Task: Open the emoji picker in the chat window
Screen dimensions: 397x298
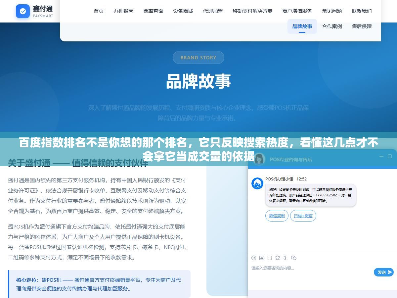Action: point(254,258)
